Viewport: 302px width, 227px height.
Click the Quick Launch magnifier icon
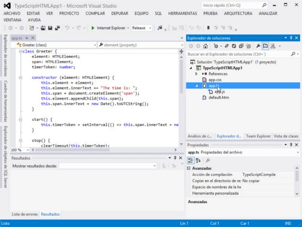point(264,5)
